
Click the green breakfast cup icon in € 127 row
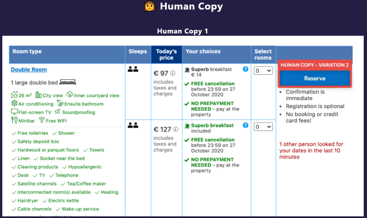(187, 125)
